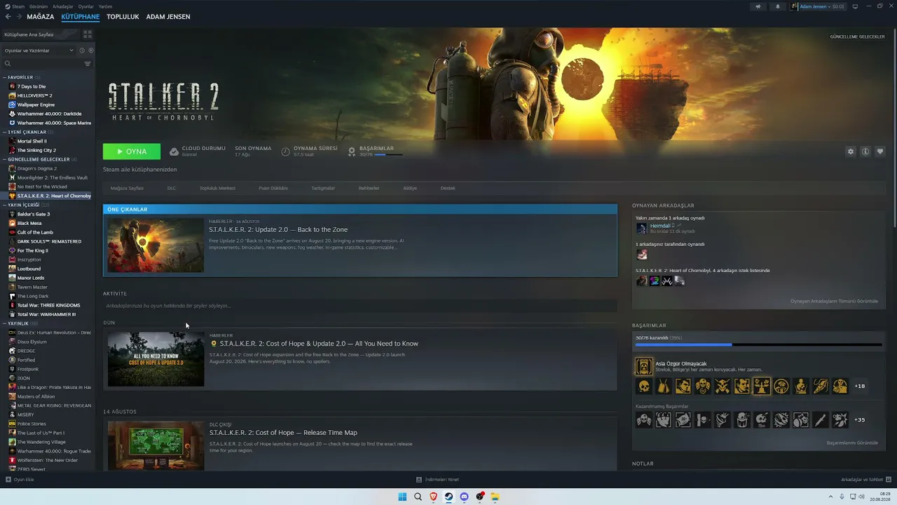This screenshot has width=897, height=505.
Task: Show +35 more locked achievements
Action: [x=860, y=419]
